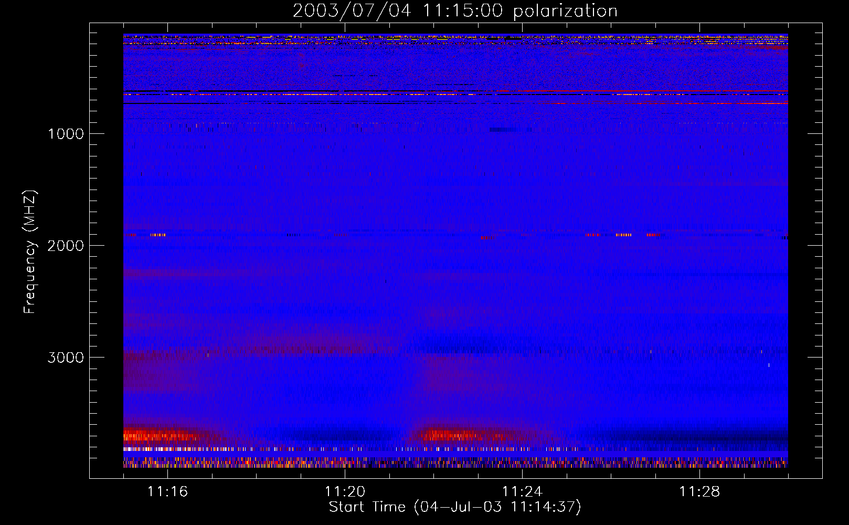Click the 3000 frequency tick label

point(66,358)
